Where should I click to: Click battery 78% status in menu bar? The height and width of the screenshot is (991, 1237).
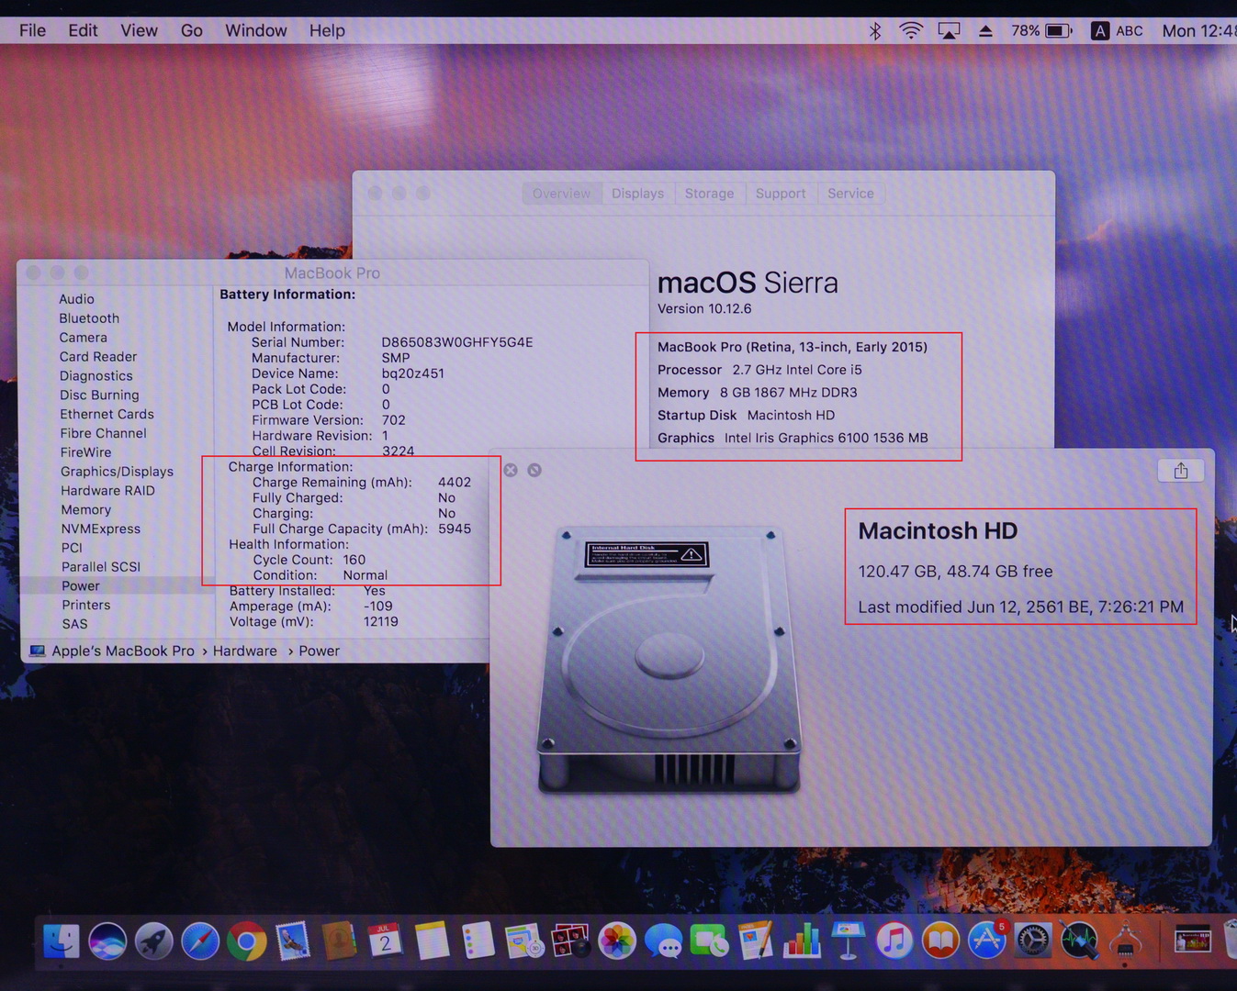pyautogui.click(x=1041, y=31)
